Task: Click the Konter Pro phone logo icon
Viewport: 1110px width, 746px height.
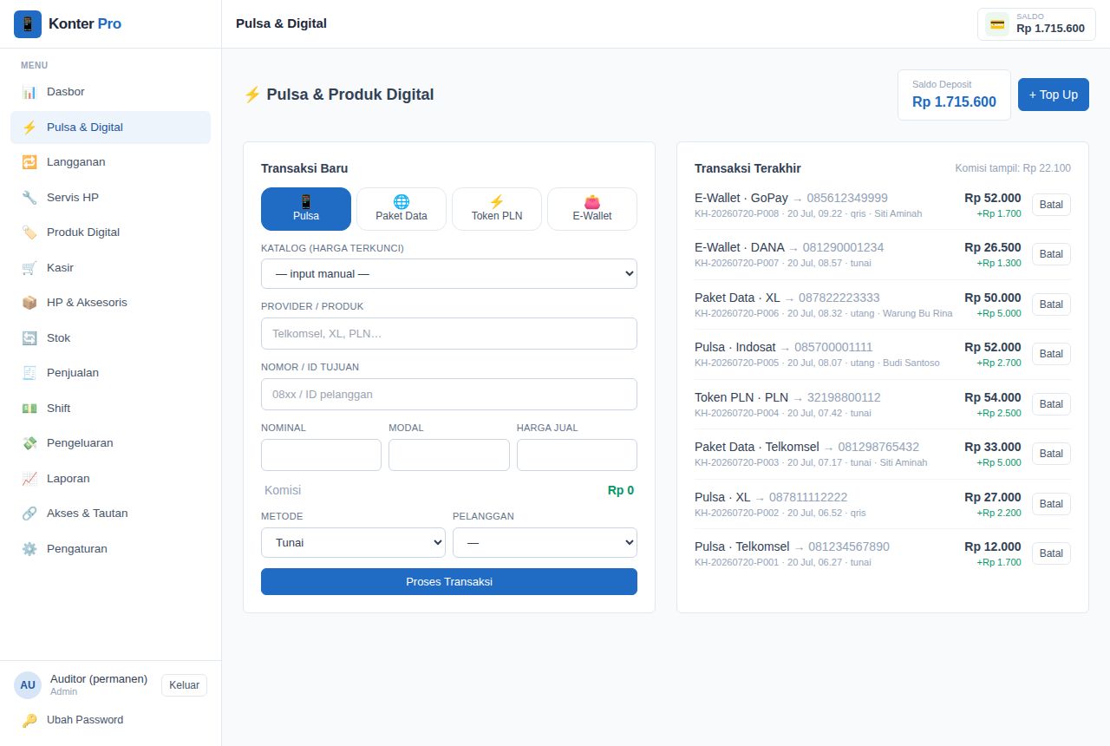Action: pos(28,24)
